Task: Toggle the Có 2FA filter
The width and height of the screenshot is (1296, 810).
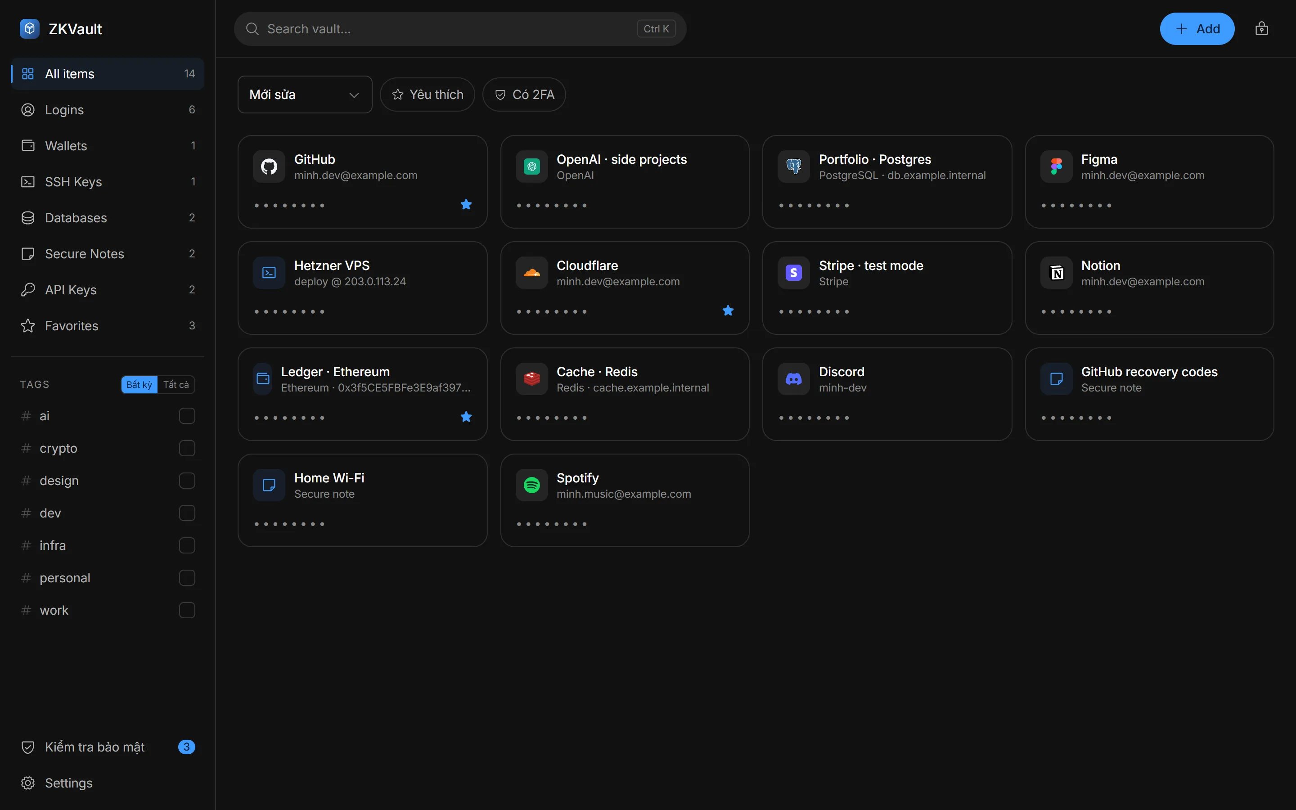Action: [x=524, y=94]
